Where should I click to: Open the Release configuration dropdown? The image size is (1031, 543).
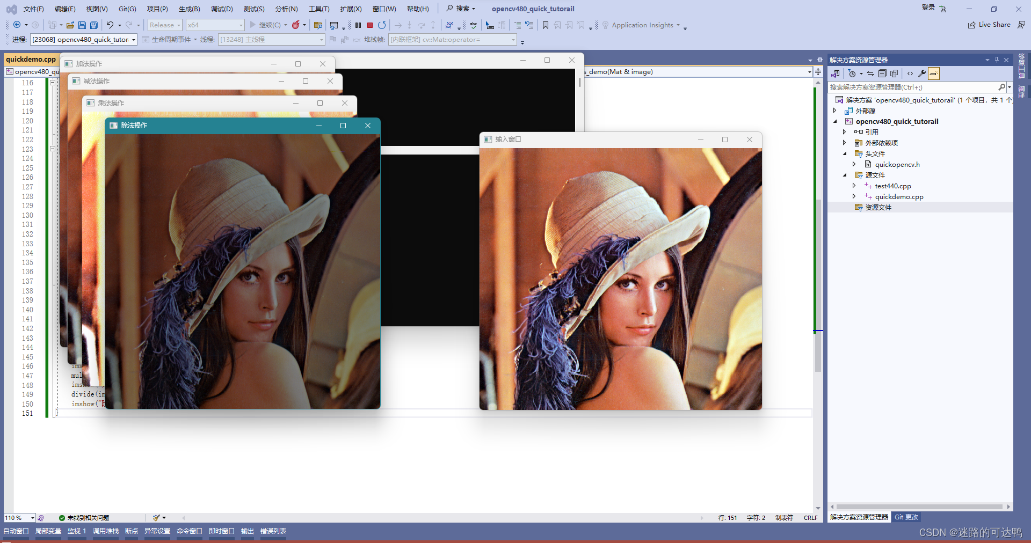pos(165,25)
